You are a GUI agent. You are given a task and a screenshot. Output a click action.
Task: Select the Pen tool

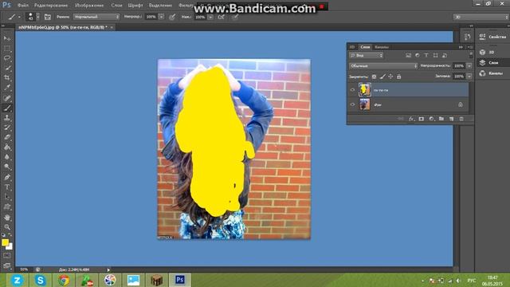7,177
